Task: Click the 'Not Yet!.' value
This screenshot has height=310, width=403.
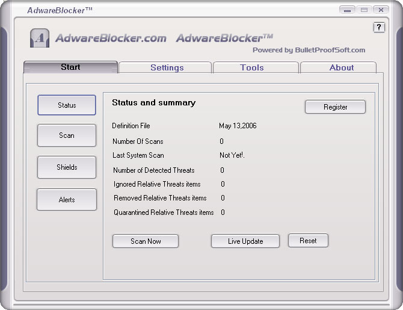Action: tap(232, 155)
